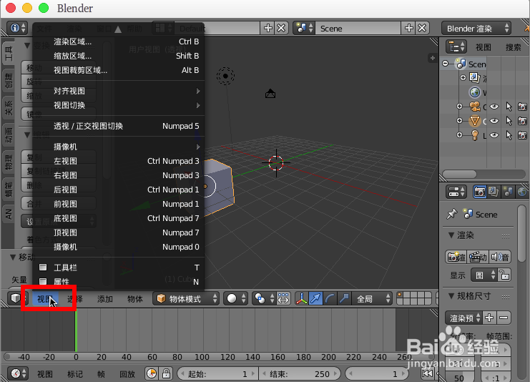The image size is (530, 382).
Task: Collapse the Scene tree in outliner
Action: pyautogui.click(x=446, y=64)
